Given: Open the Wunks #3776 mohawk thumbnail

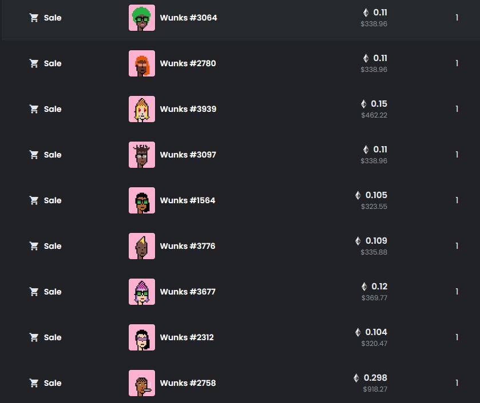Looking at the screenshot, I should pos(142,246).
